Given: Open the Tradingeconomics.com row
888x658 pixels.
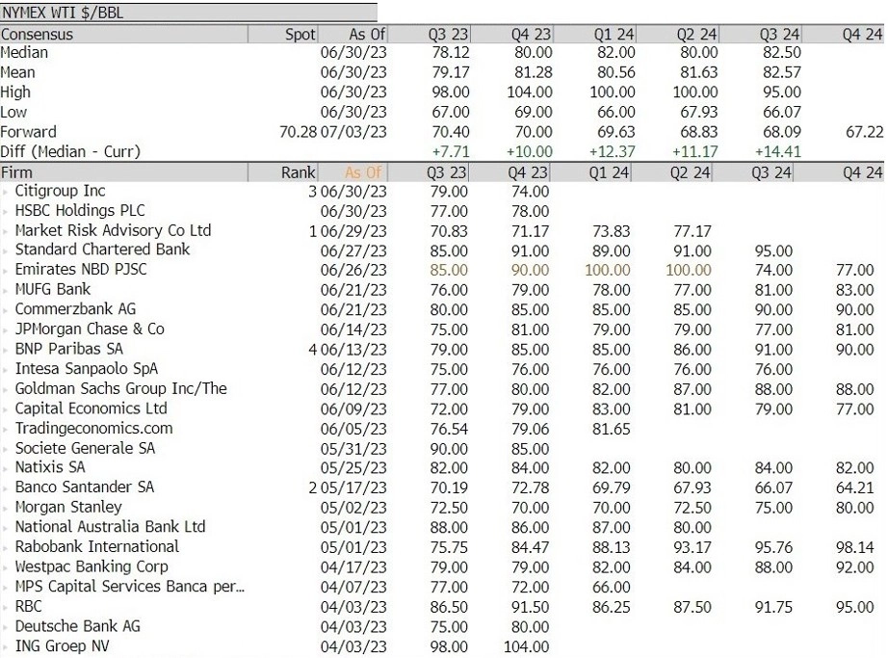Looking at the screenshot, I should 442,429.
